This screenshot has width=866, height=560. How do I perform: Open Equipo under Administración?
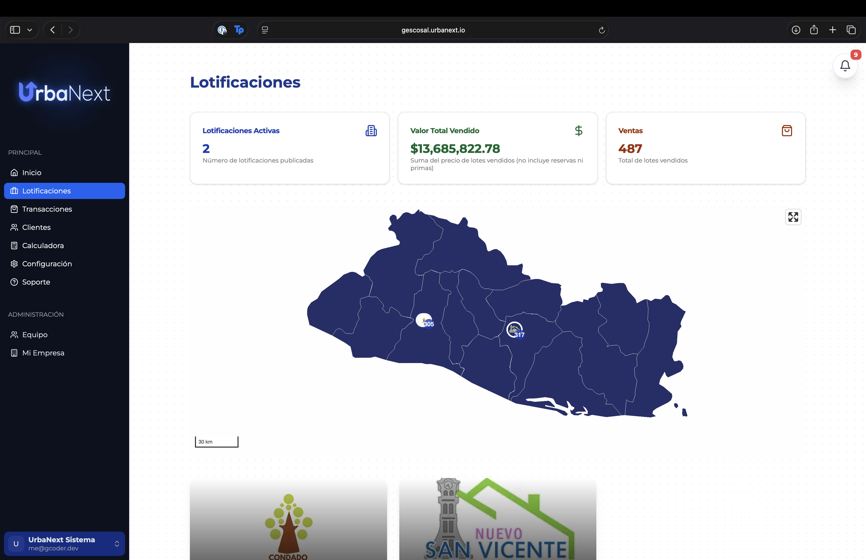pos(65,334)
